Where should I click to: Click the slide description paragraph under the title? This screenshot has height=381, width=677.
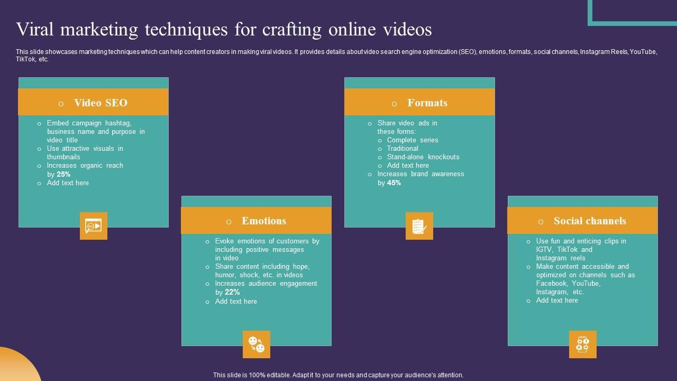[336, 56]
